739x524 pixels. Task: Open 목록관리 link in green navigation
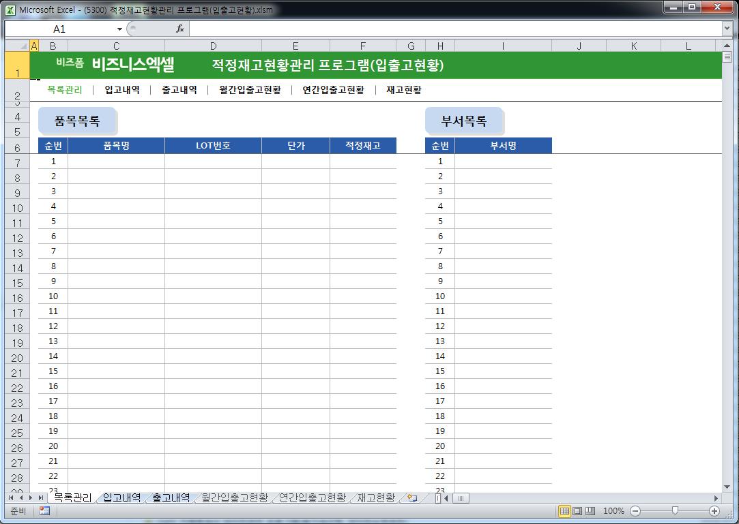(65, 89)
